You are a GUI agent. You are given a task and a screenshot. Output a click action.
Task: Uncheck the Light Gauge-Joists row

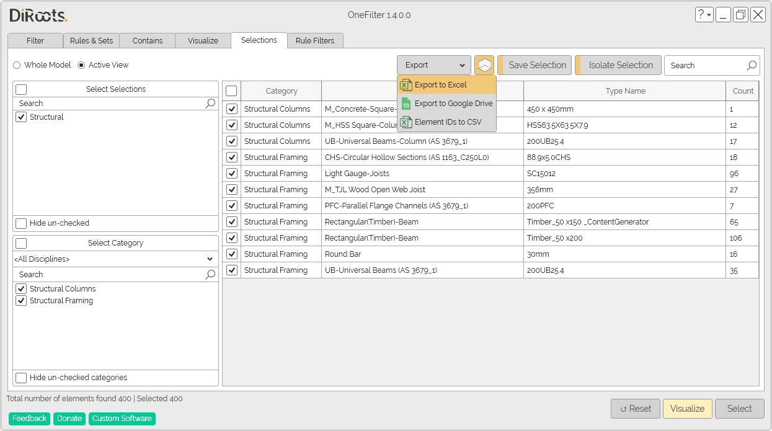click(x=232, y=174)
